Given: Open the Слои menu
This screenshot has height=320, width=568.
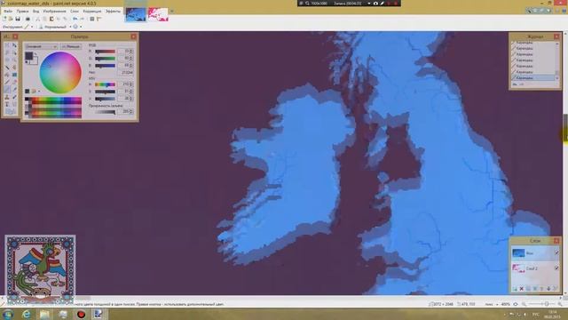Looking at the screenshot, I should click(75, 12).
